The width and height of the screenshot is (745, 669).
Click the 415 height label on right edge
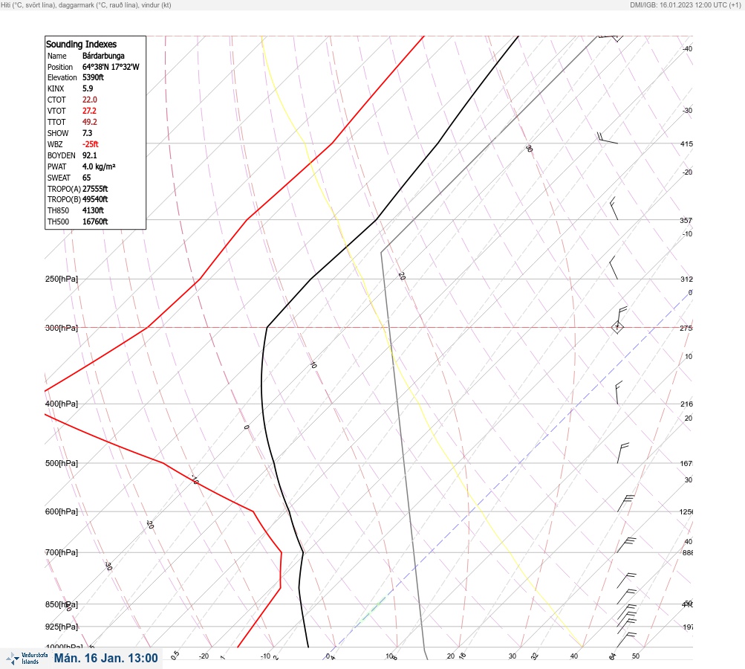pos(686,143)
